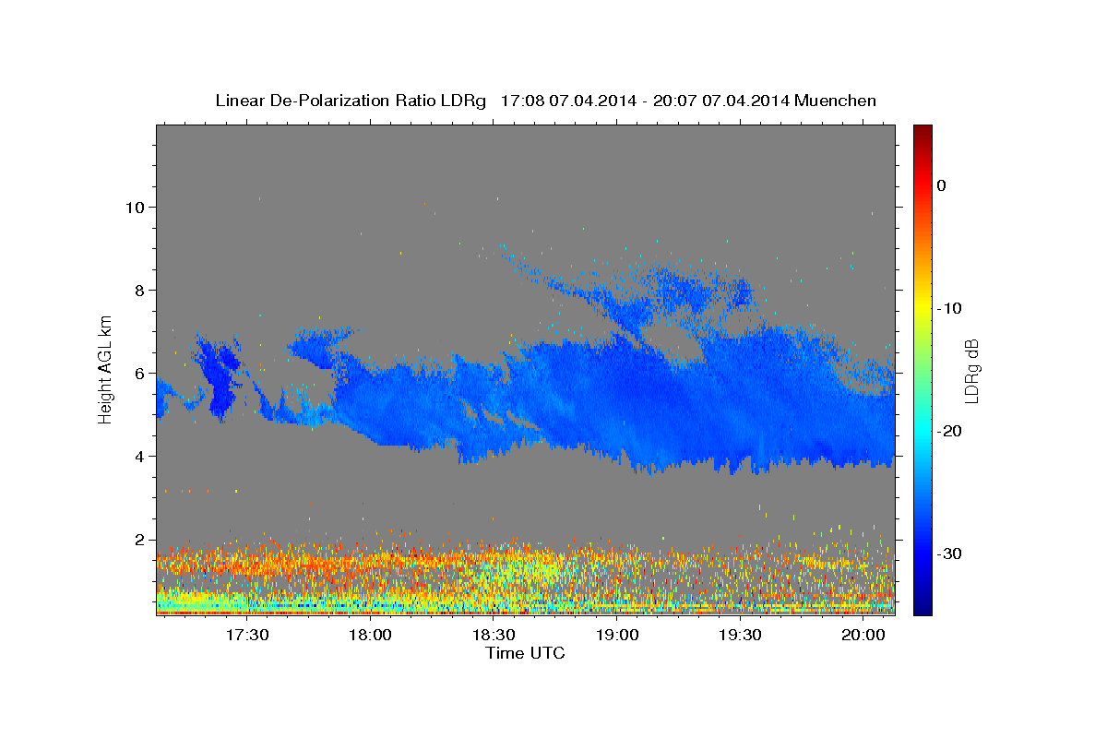Click the colorbar value -30
Viewport: 1107px width, 738px height.
pos(950,553)
